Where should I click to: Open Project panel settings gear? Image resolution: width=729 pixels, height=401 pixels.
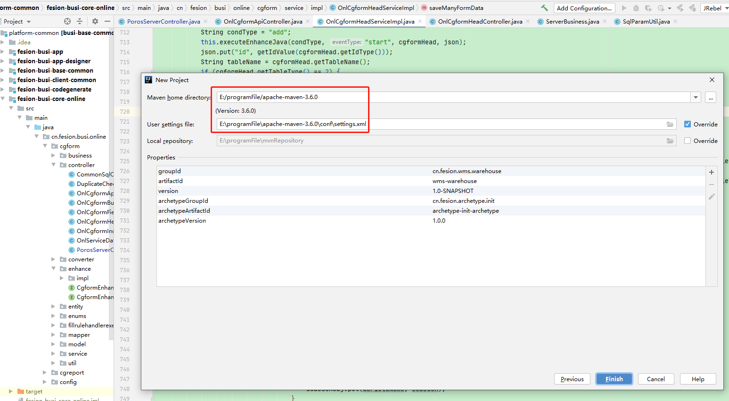click(95, 21)
